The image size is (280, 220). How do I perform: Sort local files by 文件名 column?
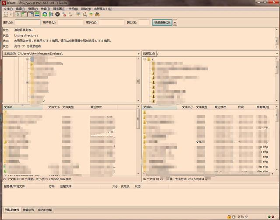[x=22, y=107]
